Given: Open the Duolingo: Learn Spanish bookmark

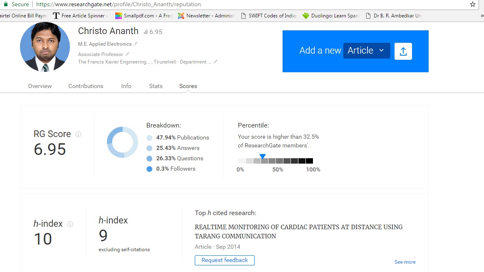Looking at the screenshot, I should (x=330, y=16).
